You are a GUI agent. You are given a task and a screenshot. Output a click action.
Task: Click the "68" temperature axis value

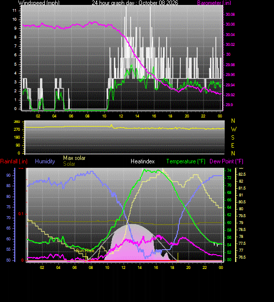(229, 192)
